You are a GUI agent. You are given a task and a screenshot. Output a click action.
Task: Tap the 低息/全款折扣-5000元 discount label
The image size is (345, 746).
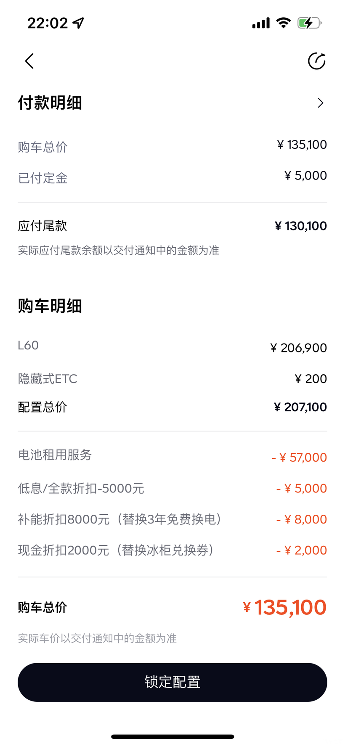pyautogui.click(x=81, y=489)
